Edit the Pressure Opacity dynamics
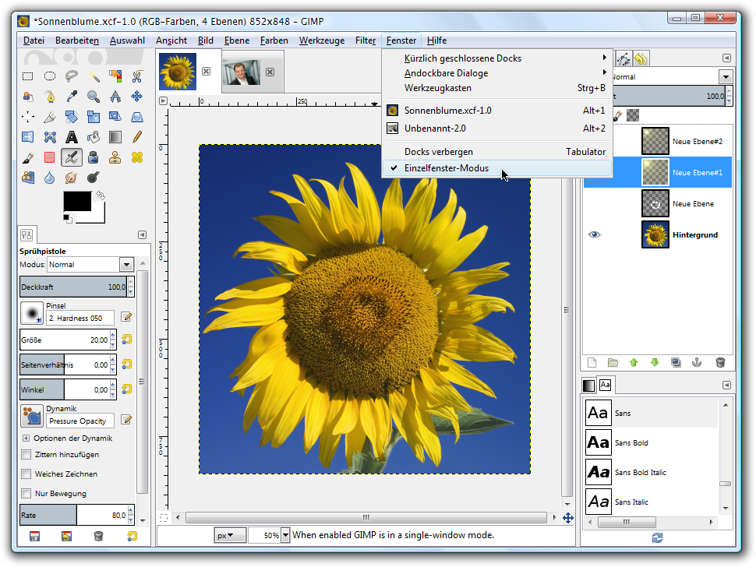Viewport: 756px width, 567px height. [126, 420]
